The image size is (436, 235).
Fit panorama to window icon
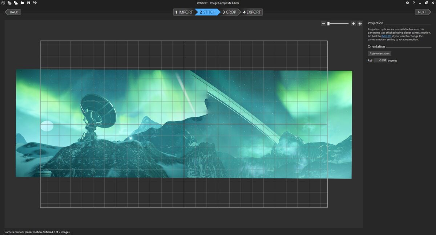click(x=360, y=24)
